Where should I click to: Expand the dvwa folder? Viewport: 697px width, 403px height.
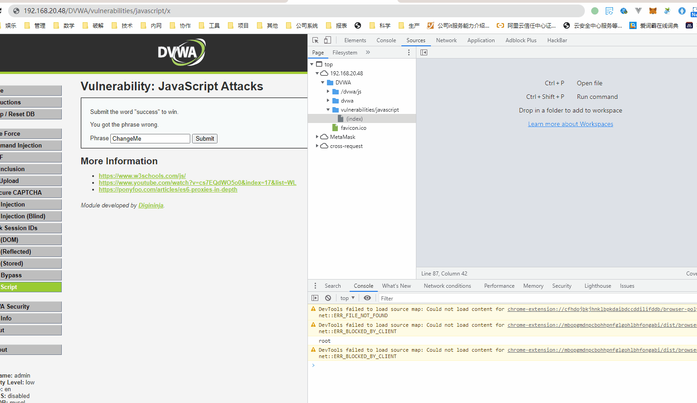[x=328, y=101]
